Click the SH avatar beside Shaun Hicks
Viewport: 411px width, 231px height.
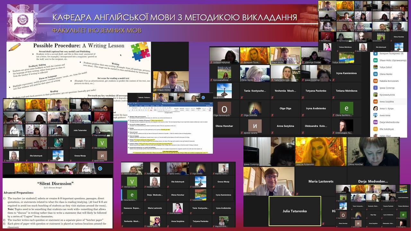click(375, 60)
